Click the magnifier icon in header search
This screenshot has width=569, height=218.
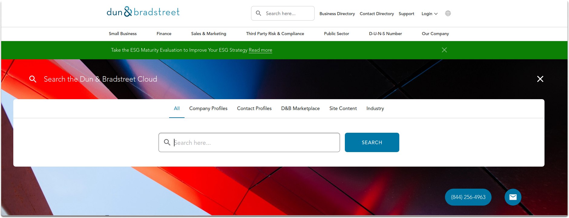tap(259, 13)
